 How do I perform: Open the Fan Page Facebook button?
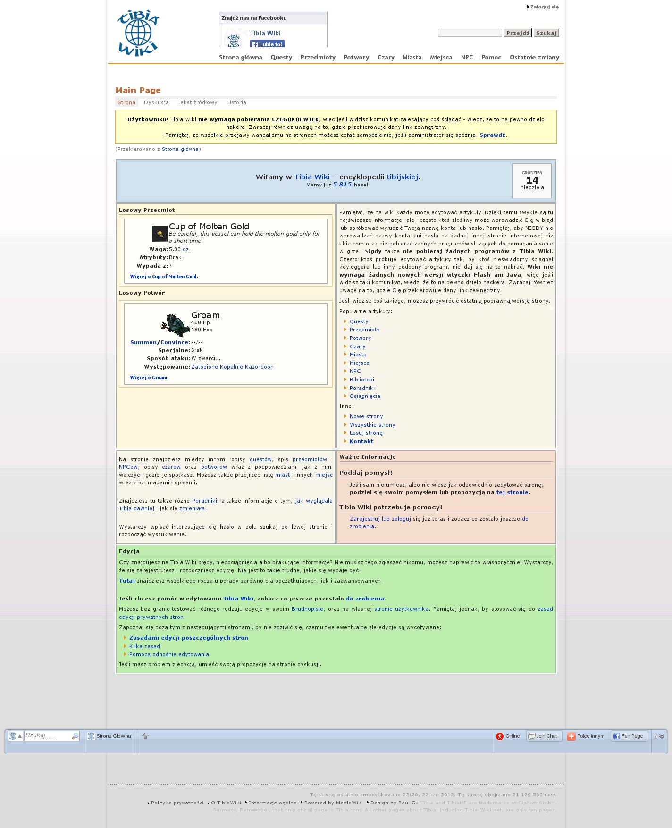[x=629, y=736]
